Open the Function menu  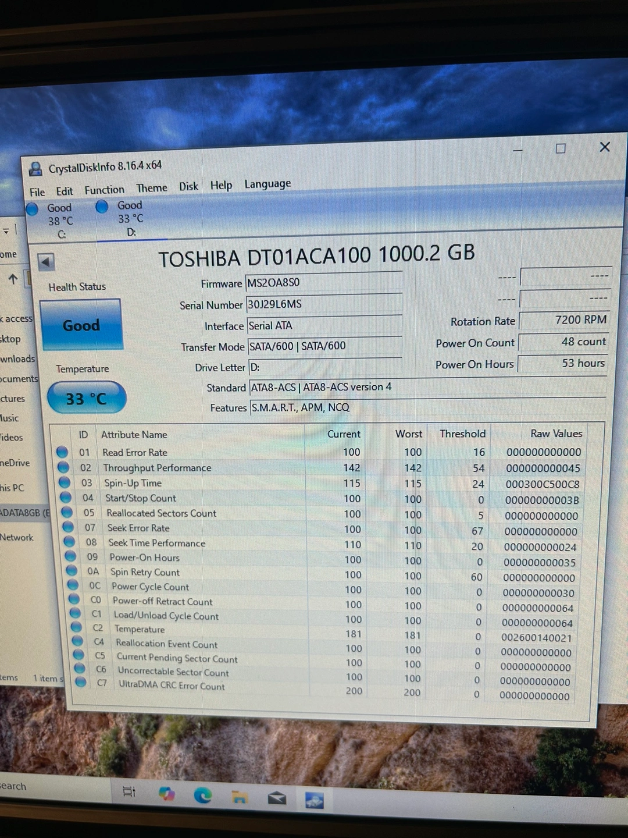tap(105, 190)
